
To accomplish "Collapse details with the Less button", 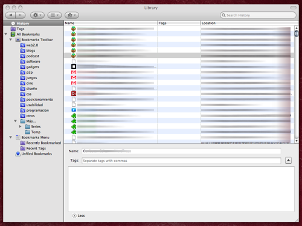I will coord(79,216).
